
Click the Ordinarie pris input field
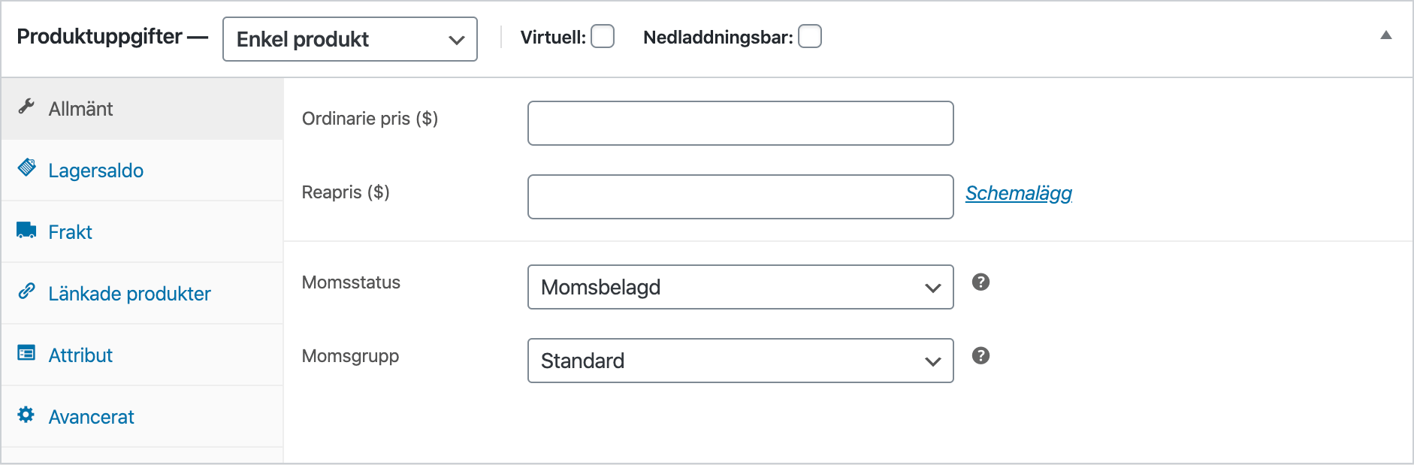(740, 123)
